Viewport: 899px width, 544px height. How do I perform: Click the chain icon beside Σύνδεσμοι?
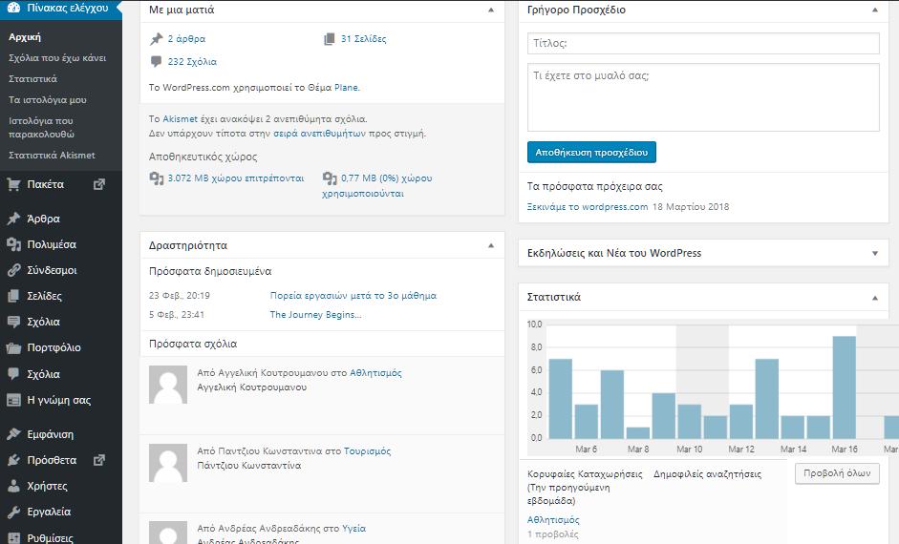(13, 270)
